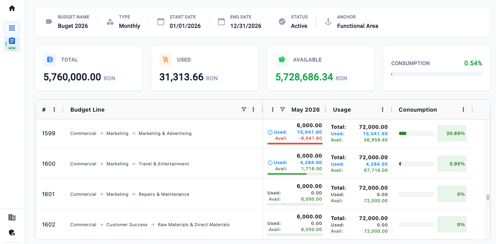Open the filter on Budget Line column
Viewport: 496px width, 244px height.
point(244,109)
